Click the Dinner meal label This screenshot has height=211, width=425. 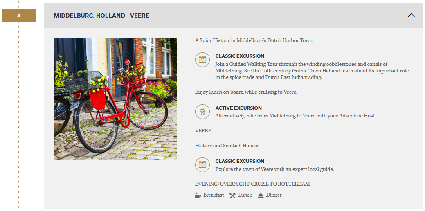pos(274,195)
